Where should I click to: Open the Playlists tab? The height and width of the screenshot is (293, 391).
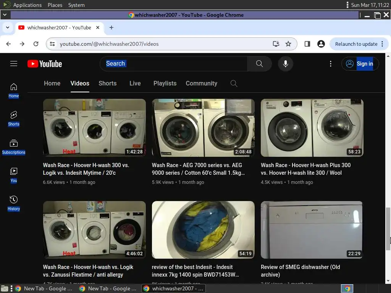click(165, 84)
